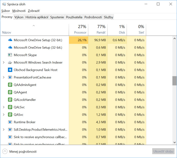This screenshot has height=158, width=177.
Task: Sort by the Pamäť 77% column
Action: tap(98, 30)
